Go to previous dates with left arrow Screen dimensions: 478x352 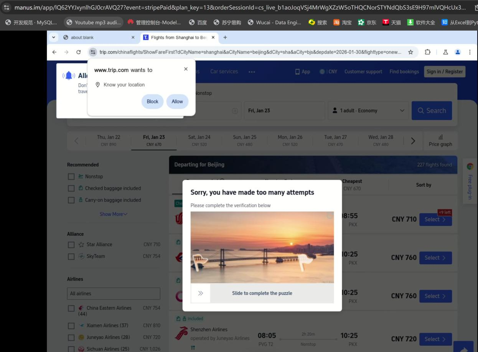tap(76, 141)
